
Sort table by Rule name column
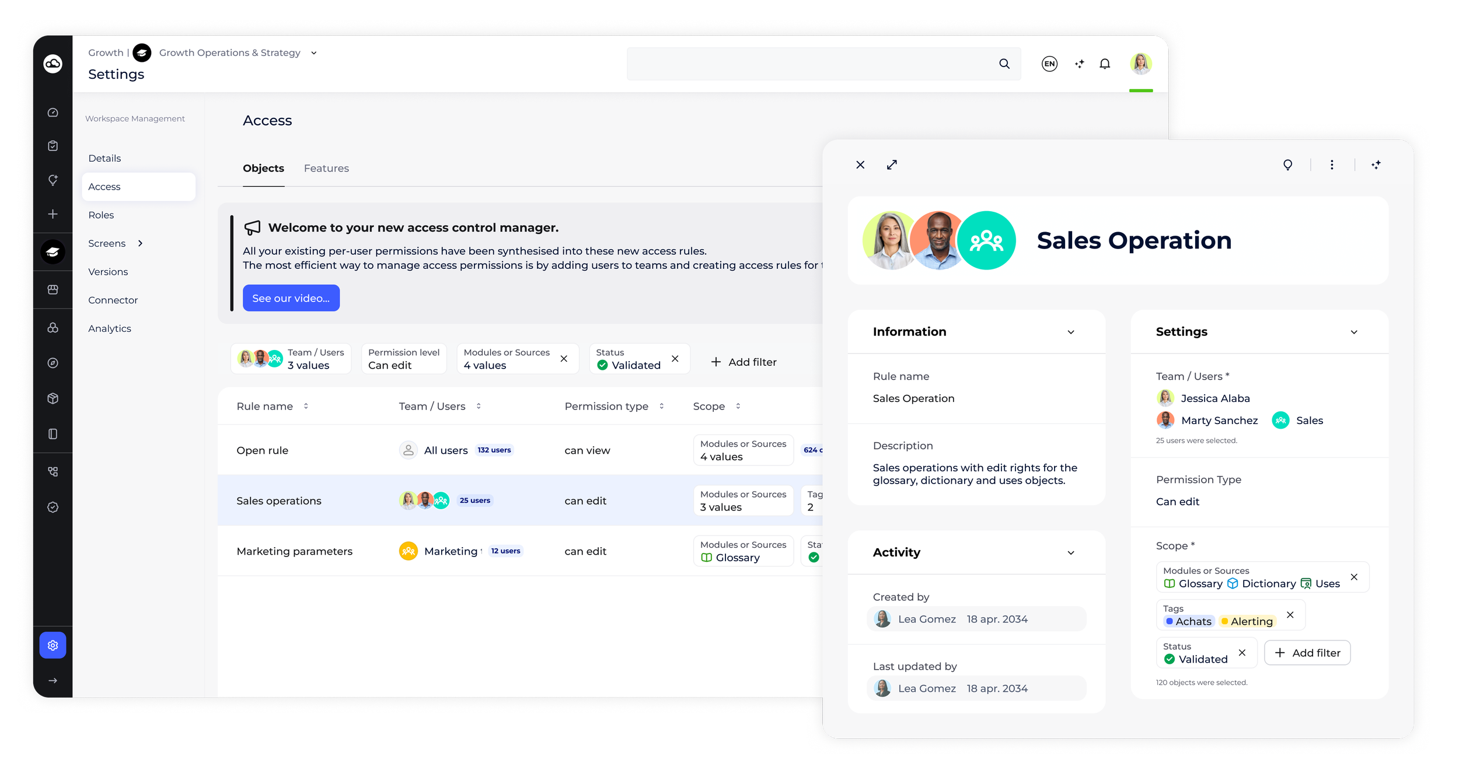tap(306, 406)
